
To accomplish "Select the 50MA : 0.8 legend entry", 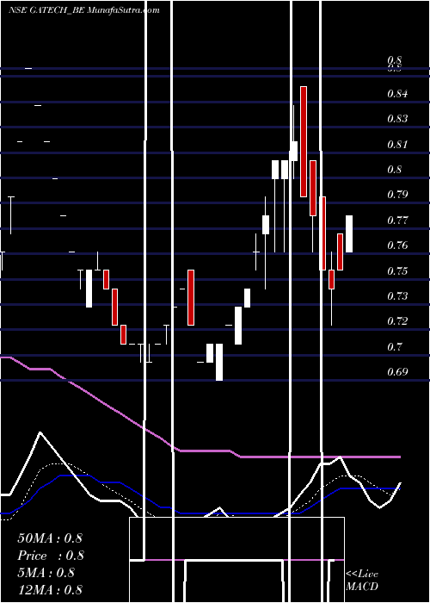I will coord(50,538).
